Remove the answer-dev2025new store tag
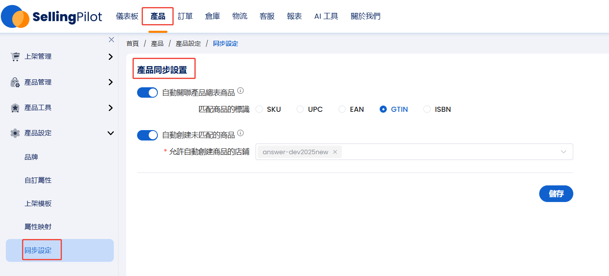 [x=335, y=152]
